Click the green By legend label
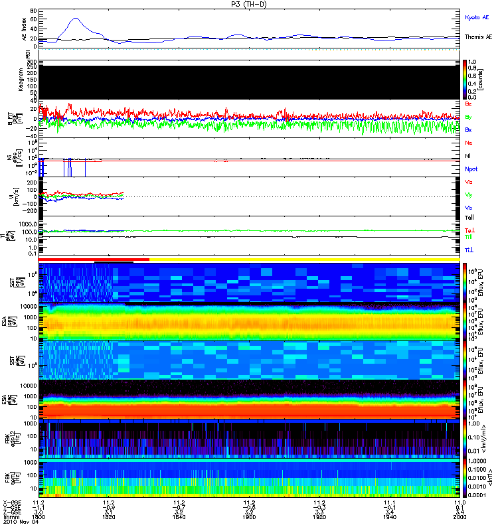 (468, 117)
